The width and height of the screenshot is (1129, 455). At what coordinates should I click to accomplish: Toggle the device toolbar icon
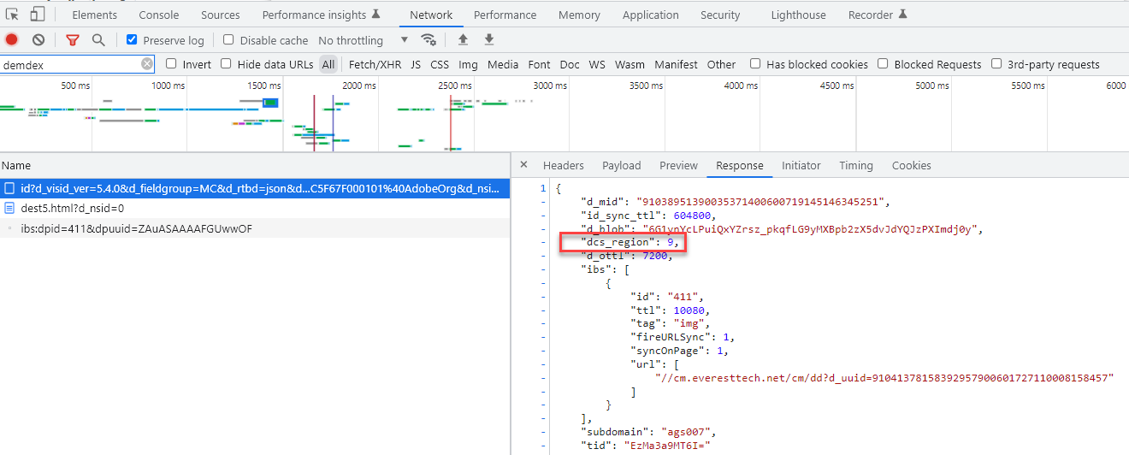click(x=38, y=15)
